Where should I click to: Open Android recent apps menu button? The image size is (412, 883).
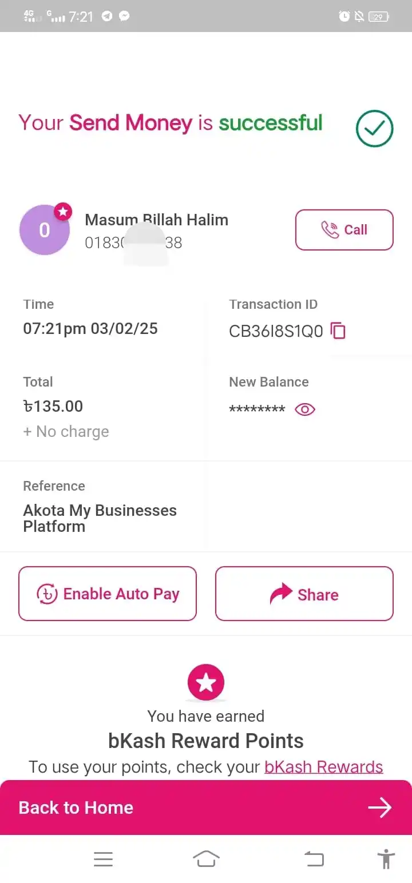[x=103, y=859]
